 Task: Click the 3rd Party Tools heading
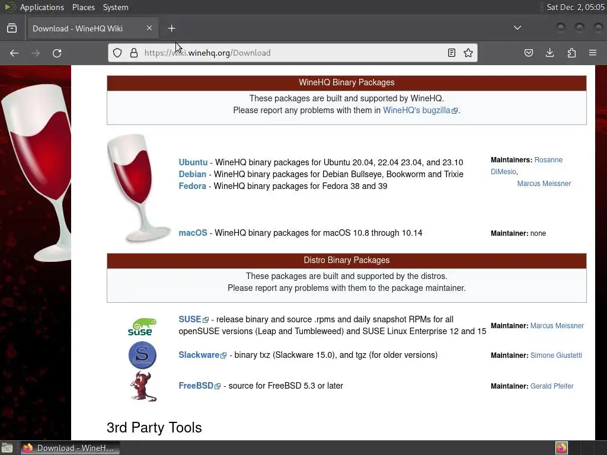click(154, 428)
